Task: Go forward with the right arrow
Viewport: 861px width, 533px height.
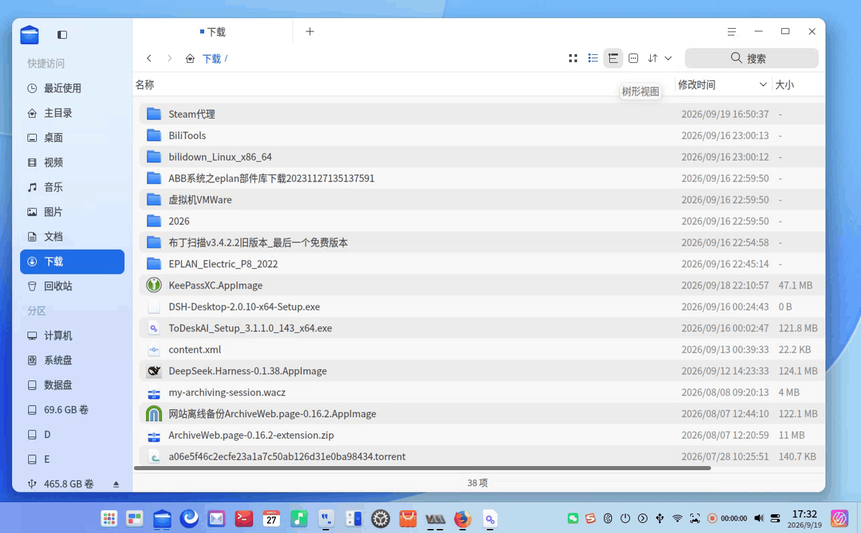Action: pos(169,58)
